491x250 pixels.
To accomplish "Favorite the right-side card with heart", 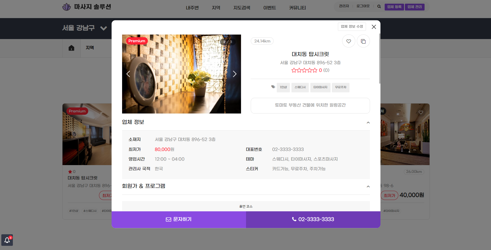I will point(421,112).
